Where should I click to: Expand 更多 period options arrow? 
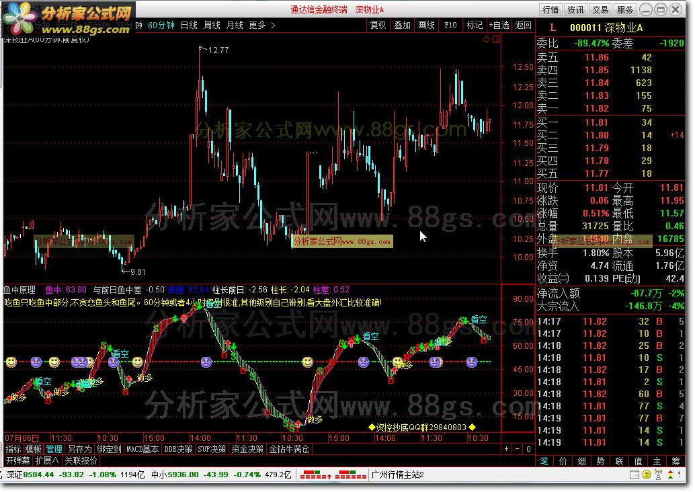pyautogui.click(x=273, y=26)
